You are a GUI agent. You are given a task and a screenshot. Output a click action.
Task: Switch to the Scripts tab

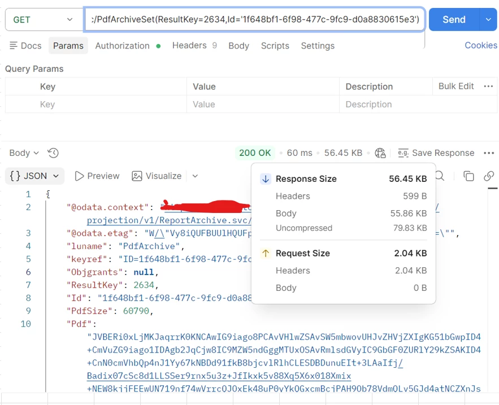275,46
